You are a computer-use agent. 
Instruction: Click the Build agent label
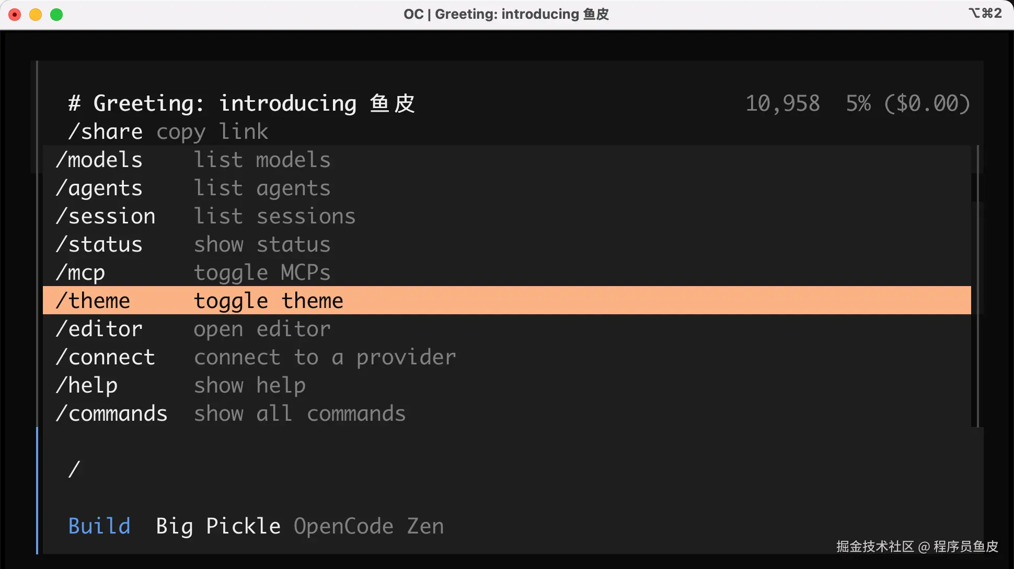(99, 526)
